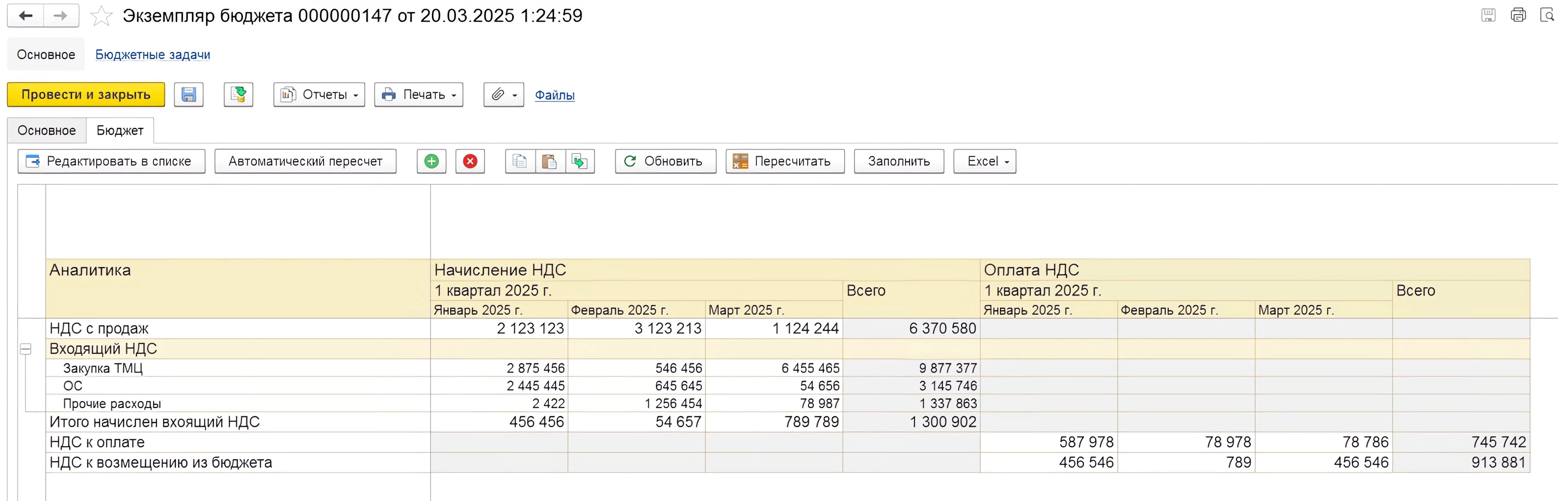Open the Печать dropdown menu
Screen dimensions: 1558x501
[x=419, y=95]
